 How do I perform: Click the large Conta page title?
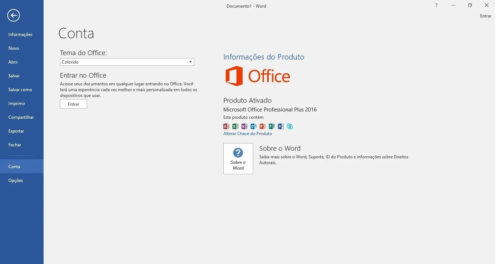(x=76, y=33)
